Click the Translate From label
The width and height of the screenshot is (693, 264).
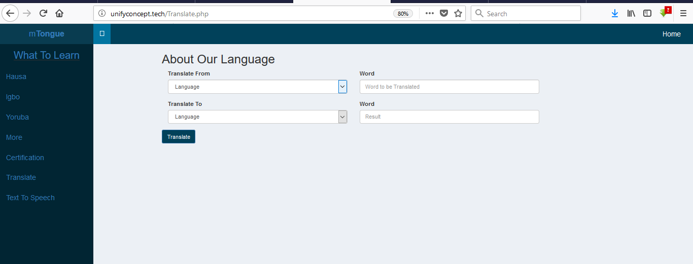pos(189,73)
